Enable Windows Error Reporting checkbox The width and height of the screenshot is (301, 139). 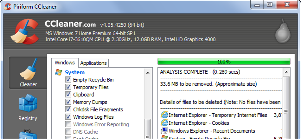click(68, 124)
